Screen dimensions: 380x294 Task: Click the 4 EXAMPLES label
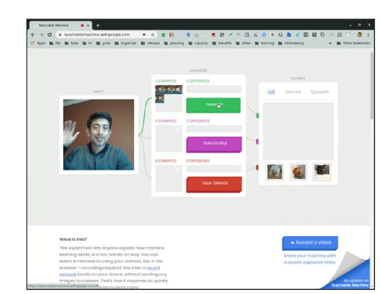click(x=166, y=81)
